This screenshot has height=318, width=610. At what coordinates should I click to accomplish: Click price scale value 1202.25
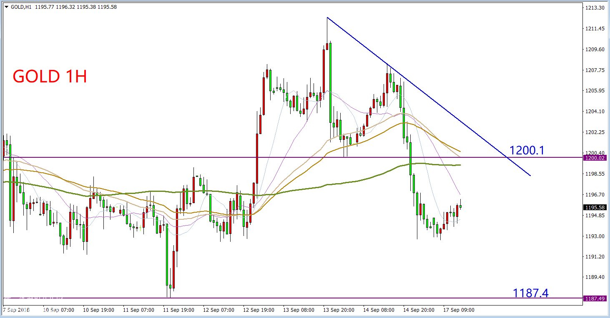pyautogui.click(x=595, y=132)
